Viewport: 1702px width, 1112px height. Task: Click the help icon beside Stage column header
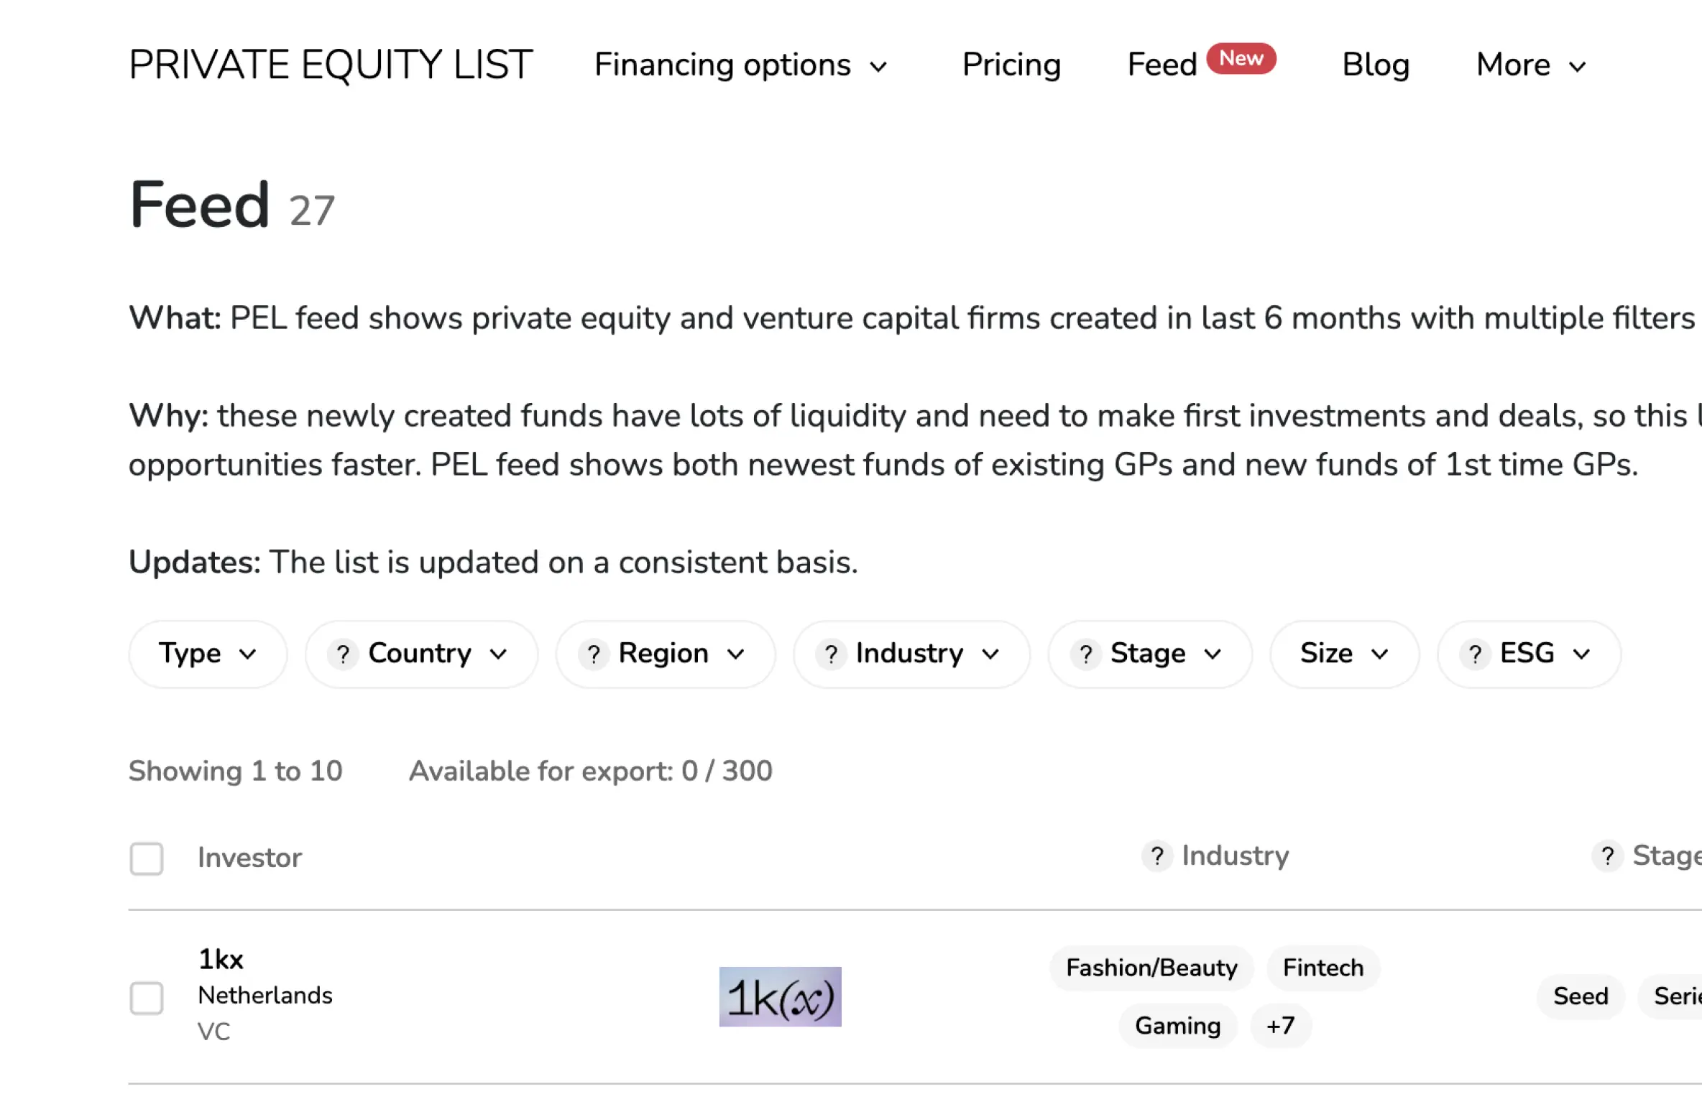1607,856
